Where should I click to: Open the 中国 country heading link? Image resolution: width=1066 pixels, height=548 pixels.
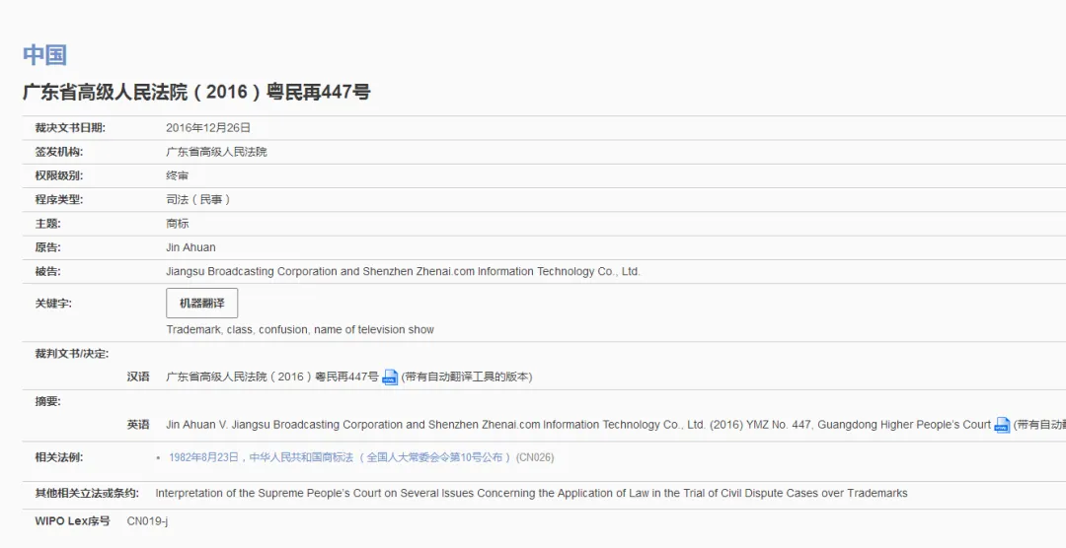coord(44,55)
